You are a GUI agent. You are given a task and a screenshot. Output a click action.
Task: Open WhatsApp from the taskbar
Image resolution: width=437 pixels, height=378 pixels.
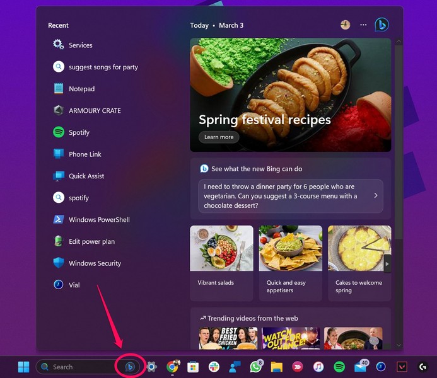(x=256, y=366)
